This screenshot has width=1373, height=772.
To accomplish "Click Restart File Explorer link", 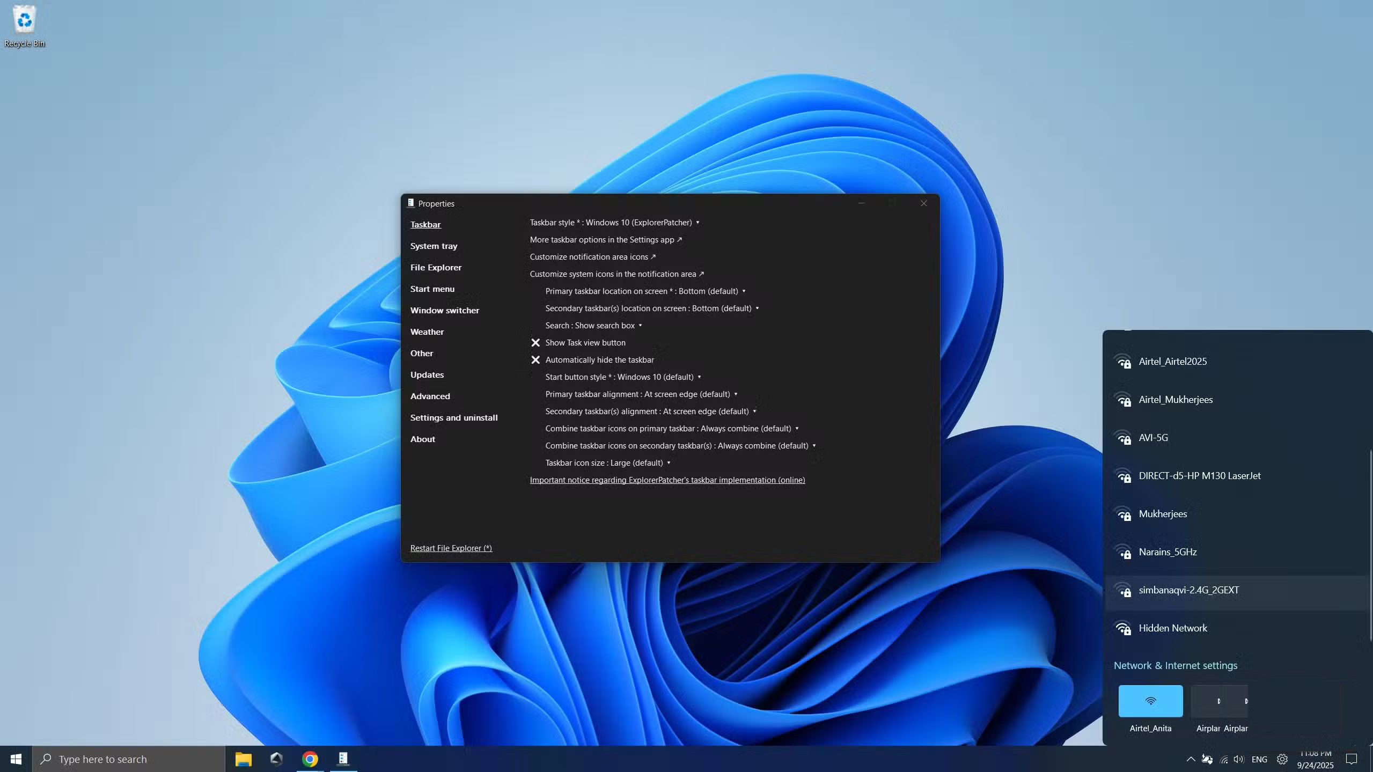I will 451,548.
